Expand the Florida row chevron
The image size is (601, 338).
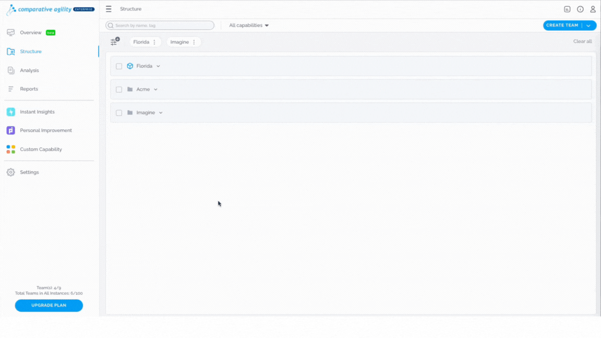tap(158, 66)
